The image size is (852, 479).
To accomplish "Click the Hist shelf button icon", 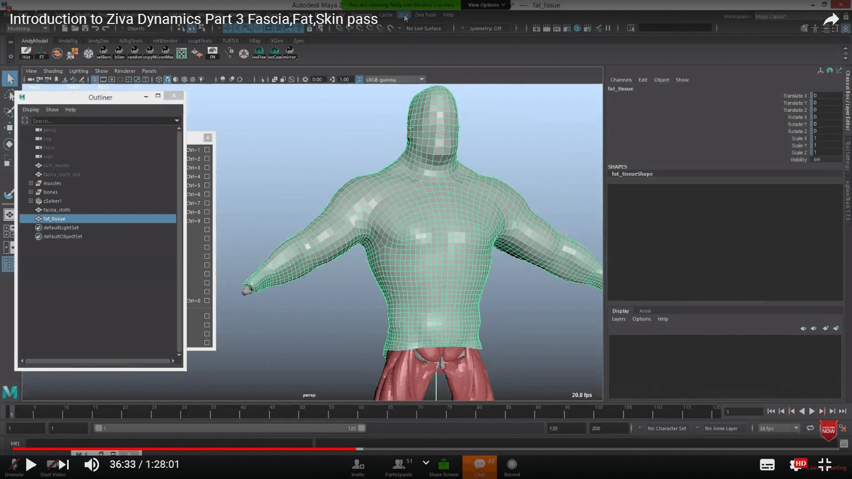I will pyautogui.click(x=26, y=52).
